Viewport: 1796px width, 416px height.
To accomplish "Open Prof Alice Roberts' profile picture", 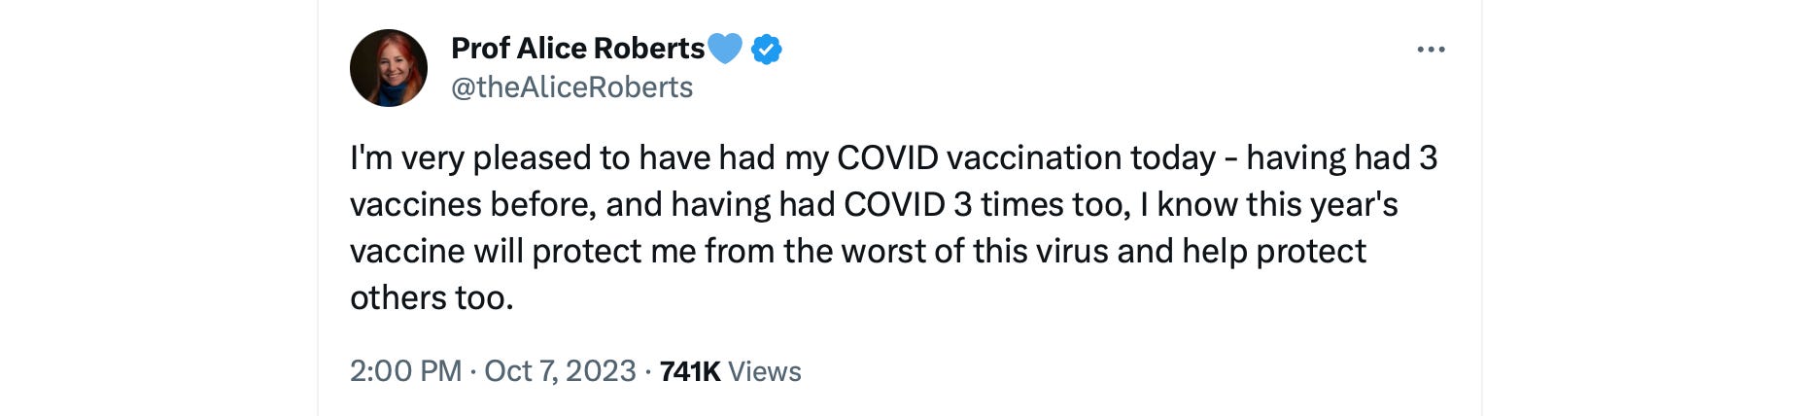I will (389, 68).
